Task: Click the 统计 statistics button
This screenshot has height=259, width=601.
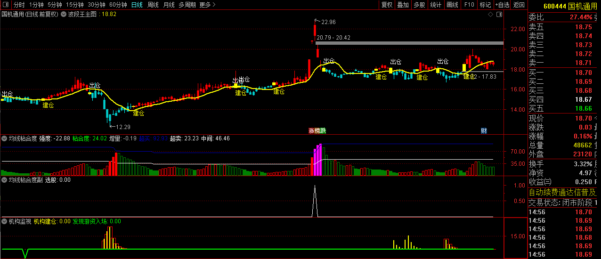Action: (436, 5)
